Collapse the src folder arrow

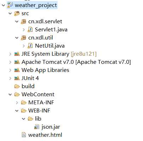[x=10, y=13]
